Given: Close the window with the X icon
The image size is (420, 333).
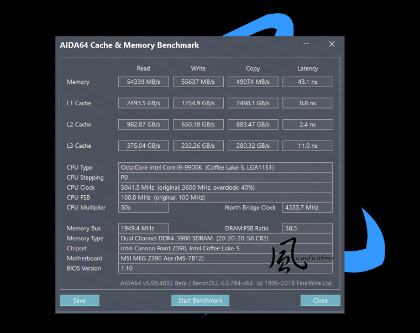Looking at the screenshot, I should click(332, 44).
